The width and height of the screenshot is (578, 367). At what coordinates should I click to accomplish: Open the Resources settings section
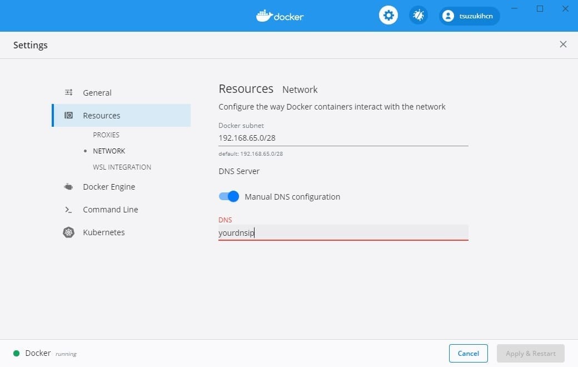tap(121, 116)
